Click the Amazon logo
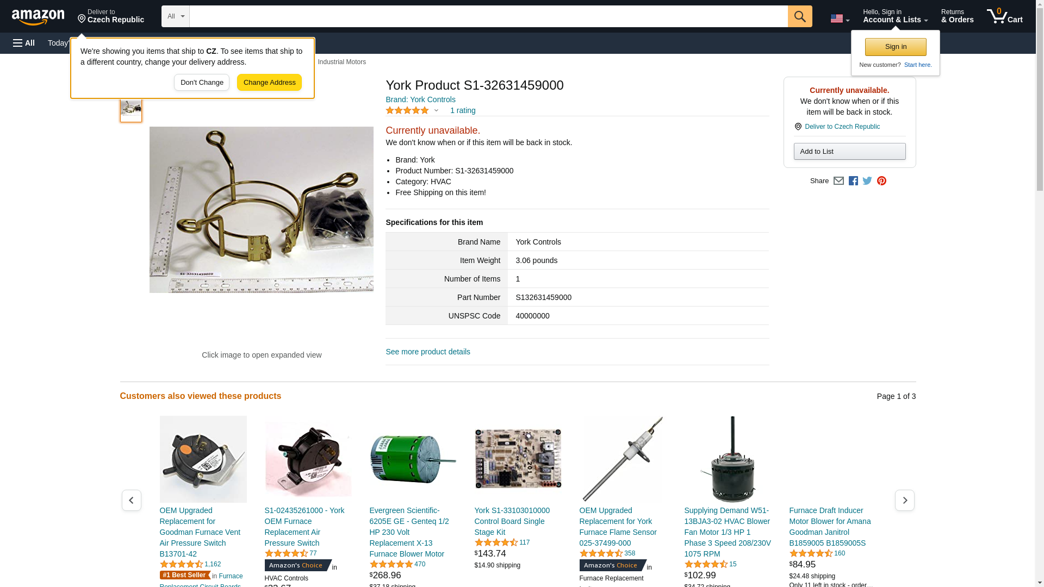Image resolution: width=1044 pixels, height=587 pixels. [x=38, y=16]
